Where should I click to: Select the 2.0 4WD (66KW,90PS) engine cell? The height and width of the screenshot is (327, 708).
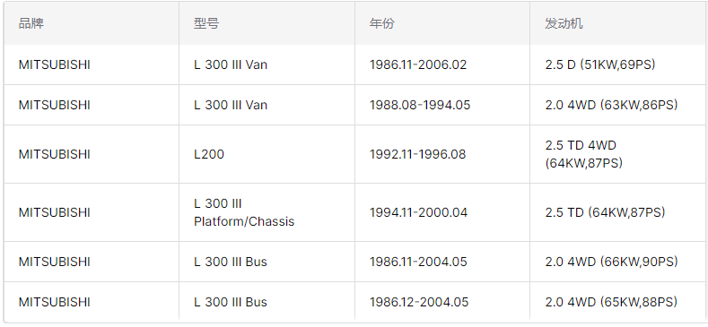click(611, 262)
